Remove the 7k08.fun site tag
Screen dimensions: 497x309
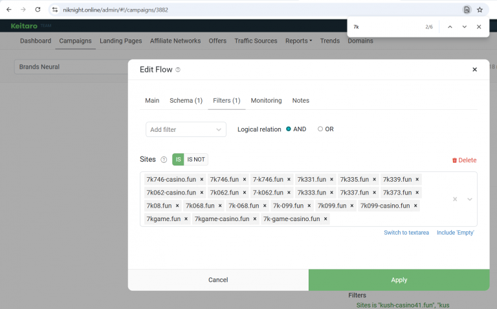point(177,206)
